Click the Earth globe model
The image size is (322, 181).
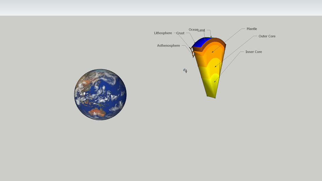pyautogui.click(x=100, y=94)
